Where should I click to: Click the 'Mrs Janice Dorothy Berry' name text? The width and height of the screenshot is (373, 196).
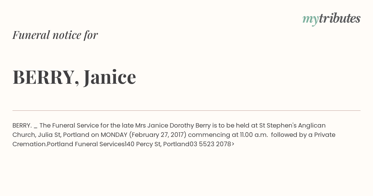pos(169,125)
